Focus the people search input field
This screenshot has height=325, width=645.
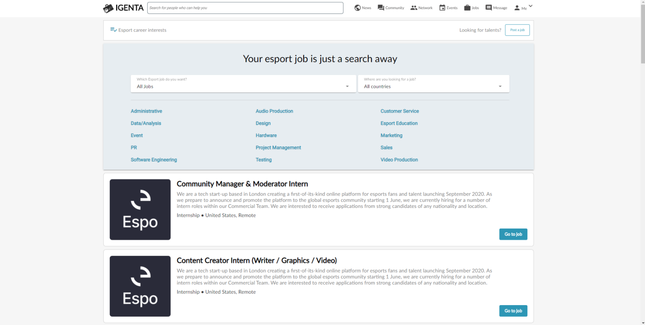coord(245,8)
